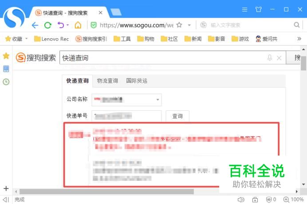Click horizontal scrollbar right arrow
This screenshot has width=307, height=204.
tap(297, 192)
